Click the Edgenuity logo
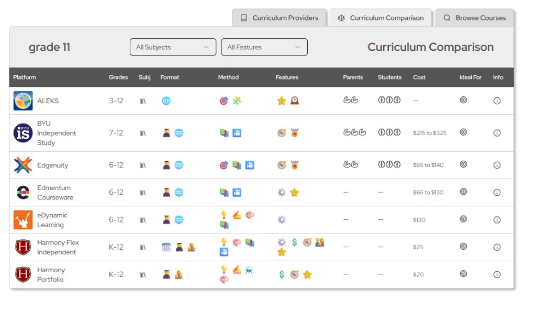The image size is (536, 312). coord(23,165)
